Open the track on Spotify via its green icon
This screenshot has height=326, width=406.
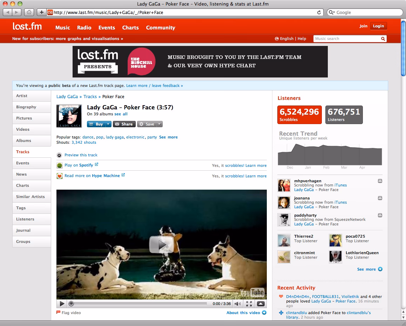[59, 165]
